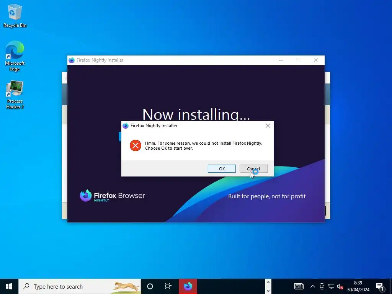Click the installer progress bar
The width and height of the screenshot is (392, 294).
tap(120, 137)
